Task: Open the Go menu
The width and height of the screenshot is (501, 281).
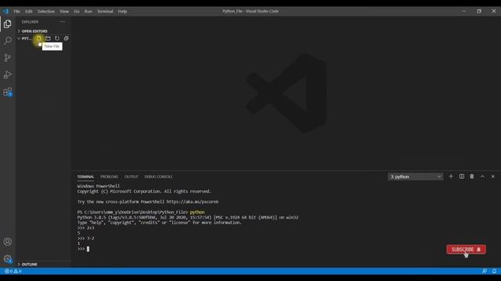Action: (x=77, y=11)
